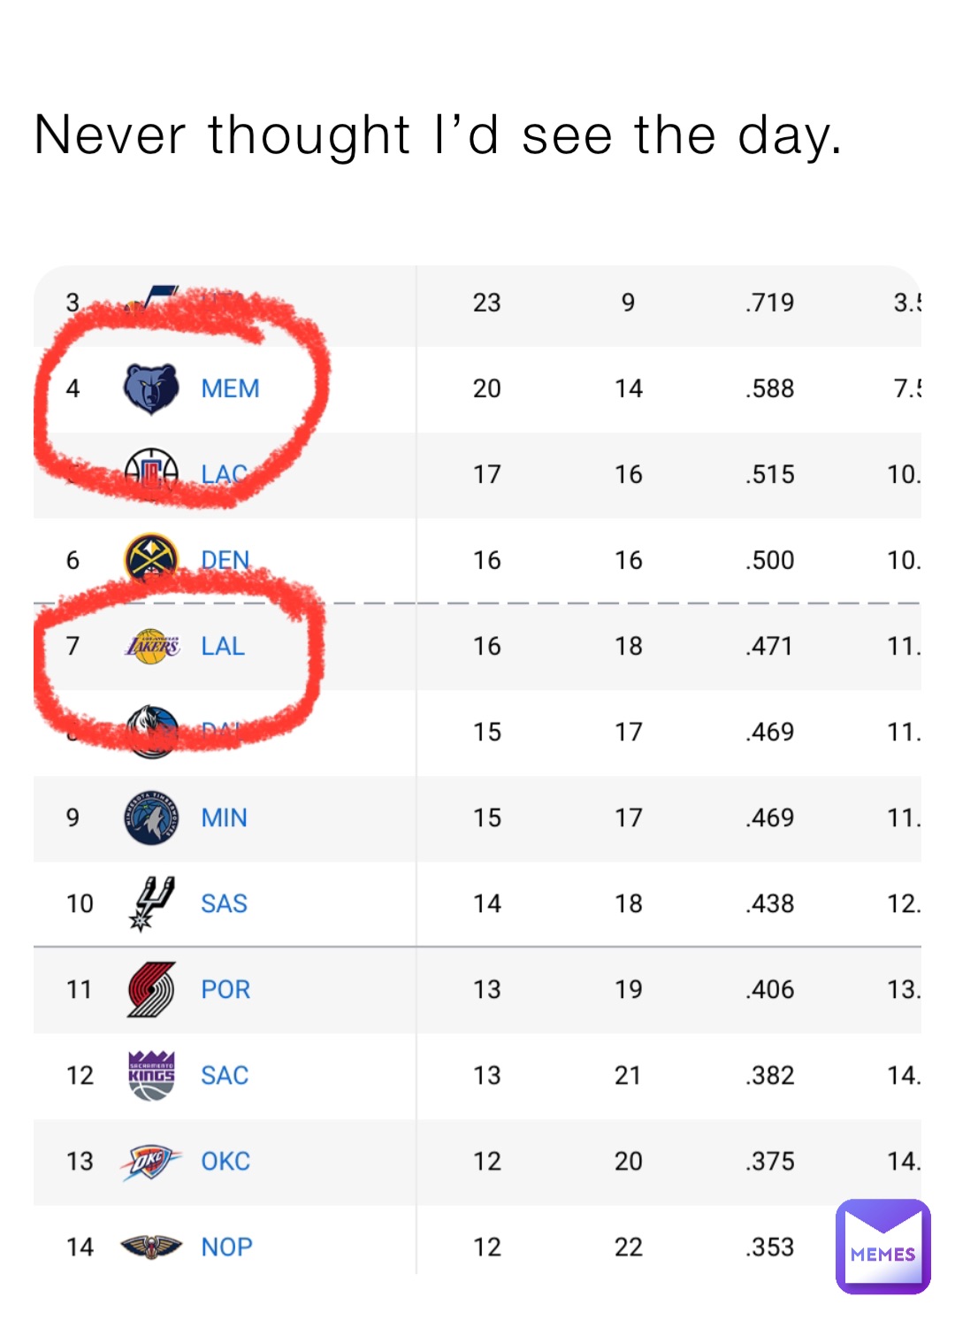
Task: Click the San Antonio Spurs logo
Action: point(151,903)
